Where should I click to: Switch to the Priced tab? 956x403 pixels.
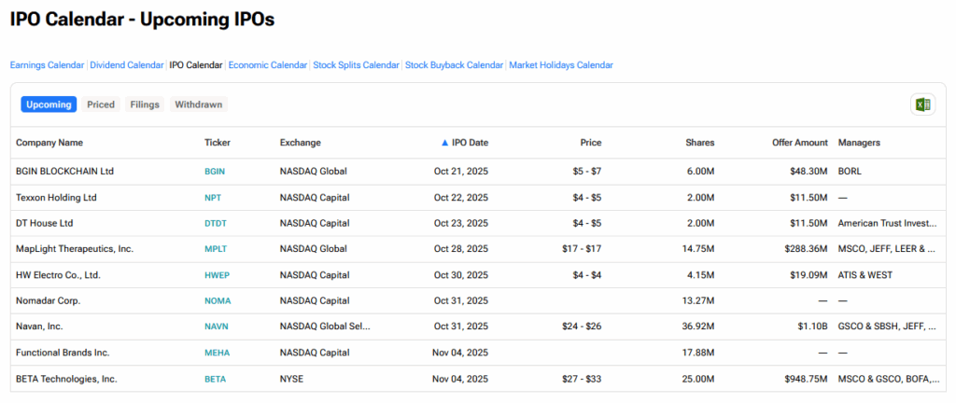pyautogui.click(x=101, y=104)
